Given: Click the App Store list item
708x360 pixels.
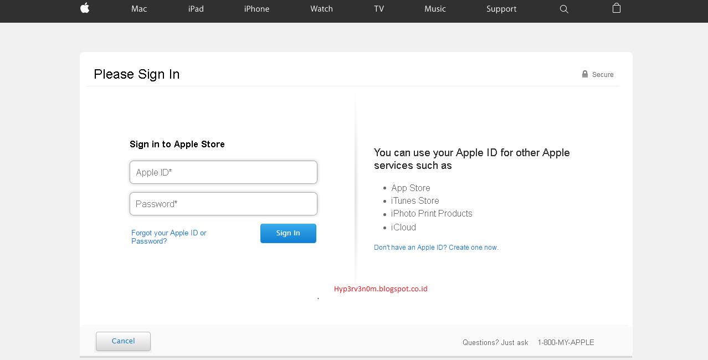Looking at the screenshot, I should tap(411, 188).
